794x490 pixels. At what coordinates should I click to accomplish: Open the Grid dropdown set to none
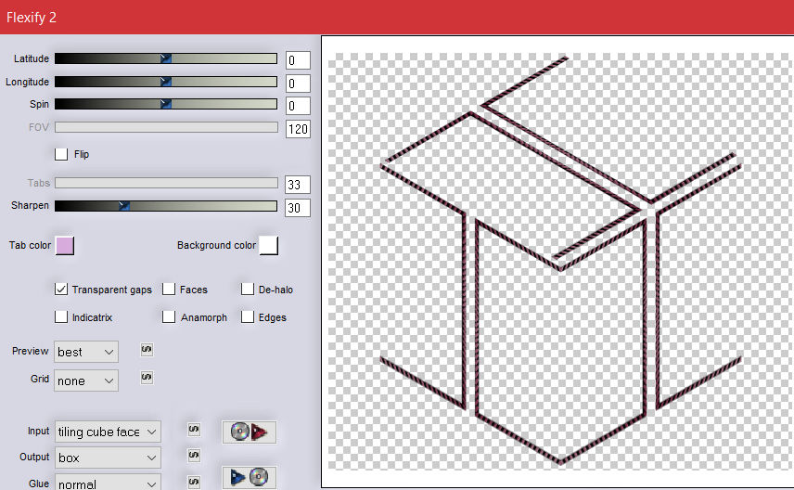pyautogui.click(x=86, y=380)
